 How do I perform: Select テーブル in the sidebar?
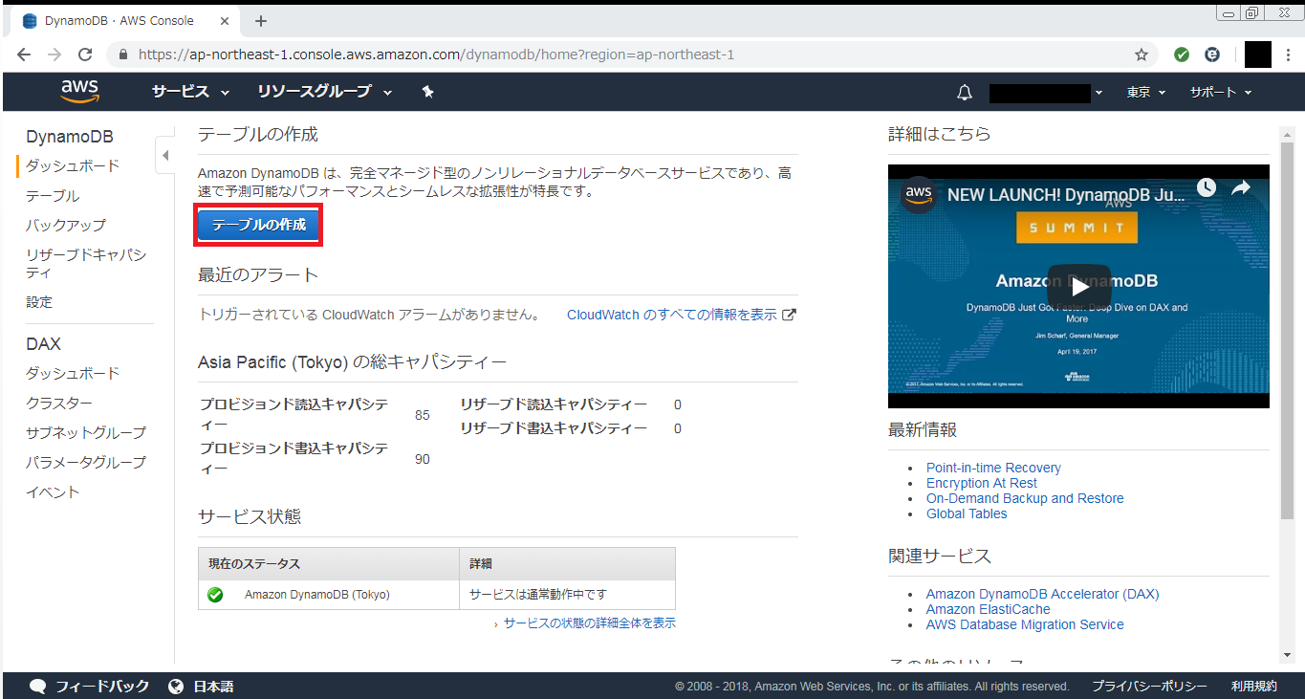[53, 195]
